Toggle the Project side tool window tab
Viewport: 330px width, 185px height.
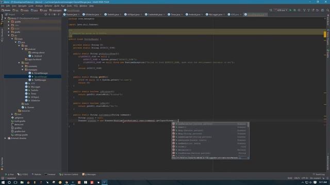point(2,20)
